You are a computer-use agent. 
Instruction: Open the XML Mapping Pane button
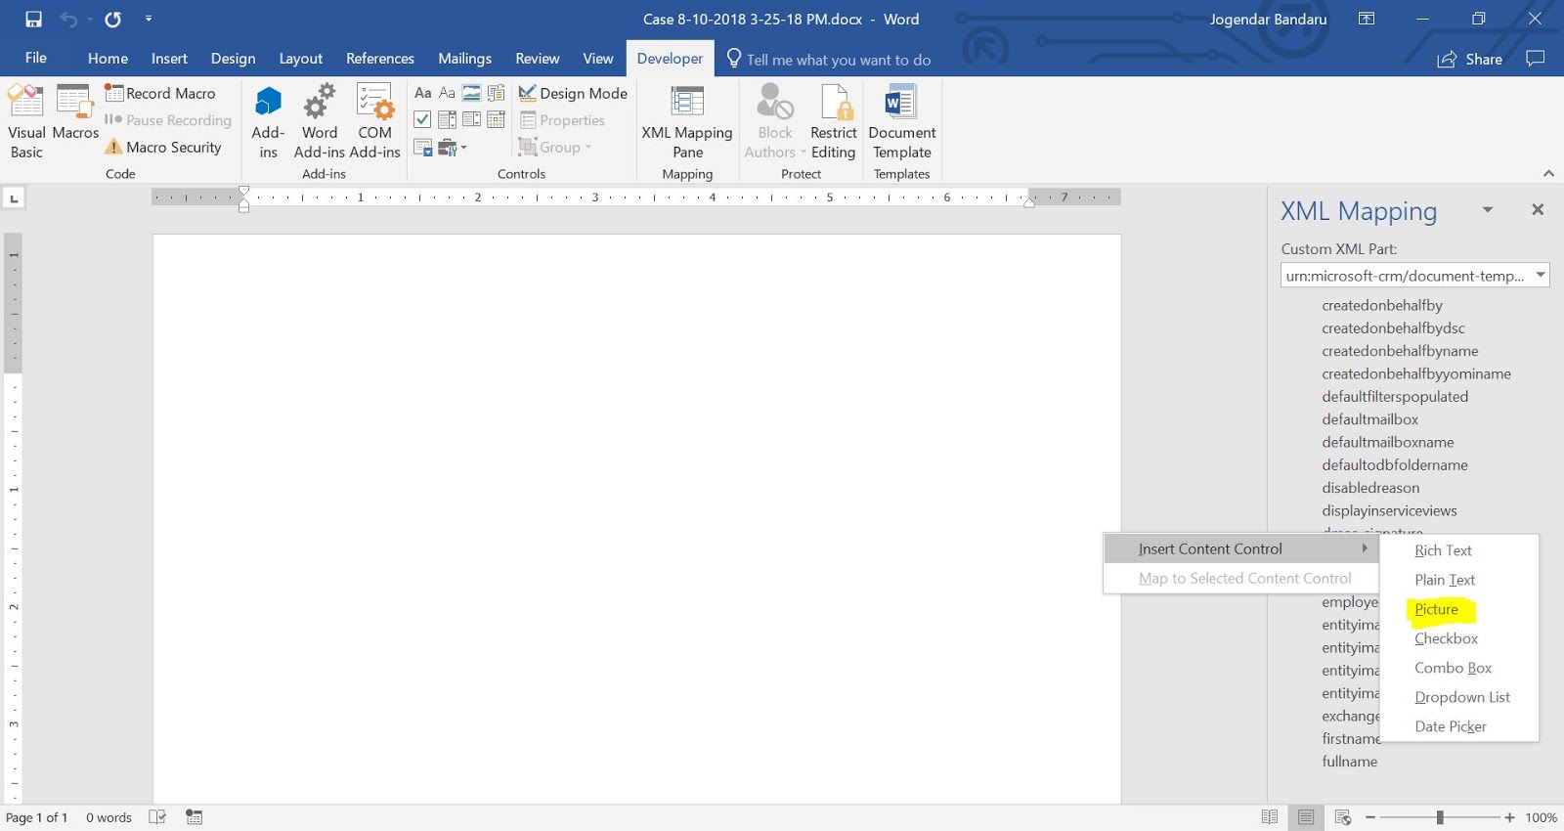coord(687,121)
